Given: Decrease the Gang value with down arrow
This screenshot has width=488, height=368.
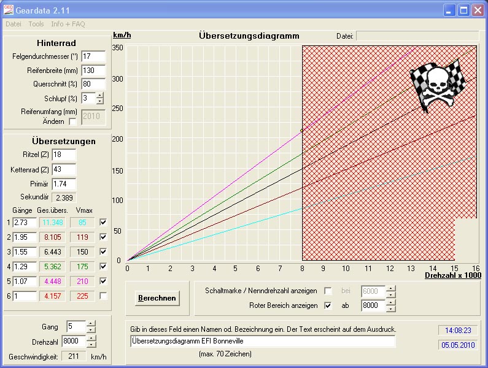Looking at the screenshot, I should pyautogui.click(x=91, y=330).
